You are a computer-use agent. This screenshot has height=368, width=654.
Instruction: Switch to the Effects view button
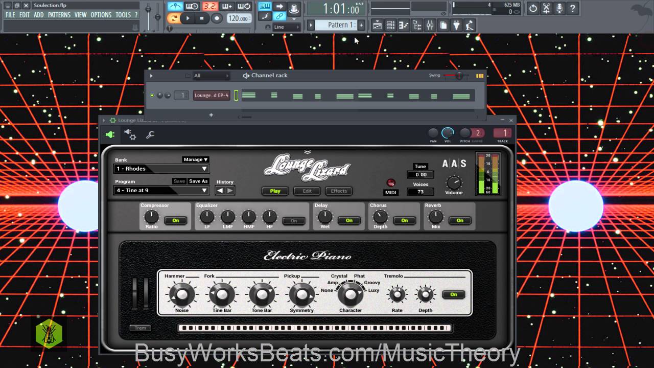point(339,191)
